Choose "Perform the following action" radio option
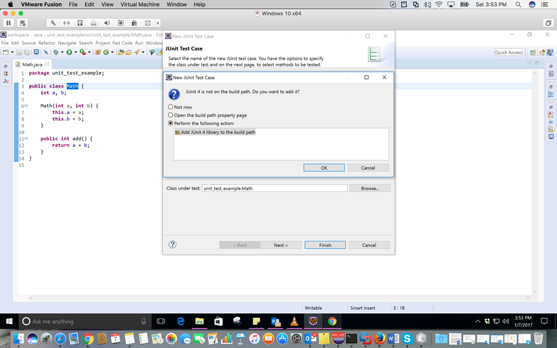 (x=171, y=123)
